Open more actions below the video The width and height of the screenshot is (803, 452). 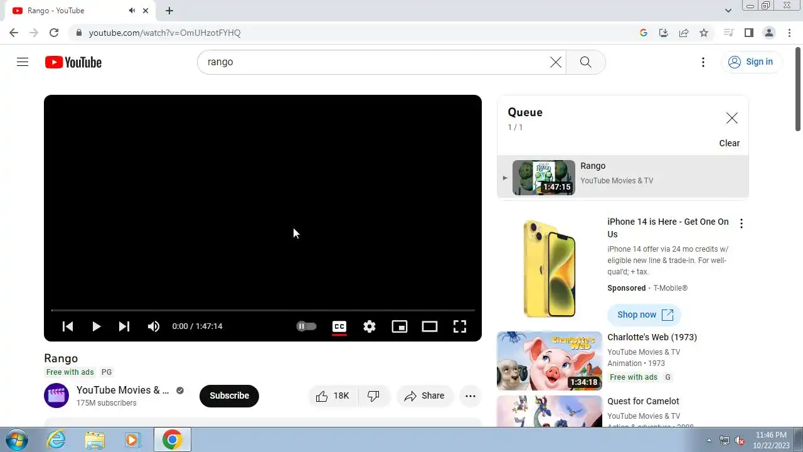471,395
